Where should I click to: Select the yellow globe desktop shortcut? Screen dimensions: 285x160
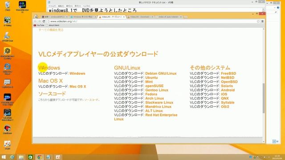coord(8,53)
